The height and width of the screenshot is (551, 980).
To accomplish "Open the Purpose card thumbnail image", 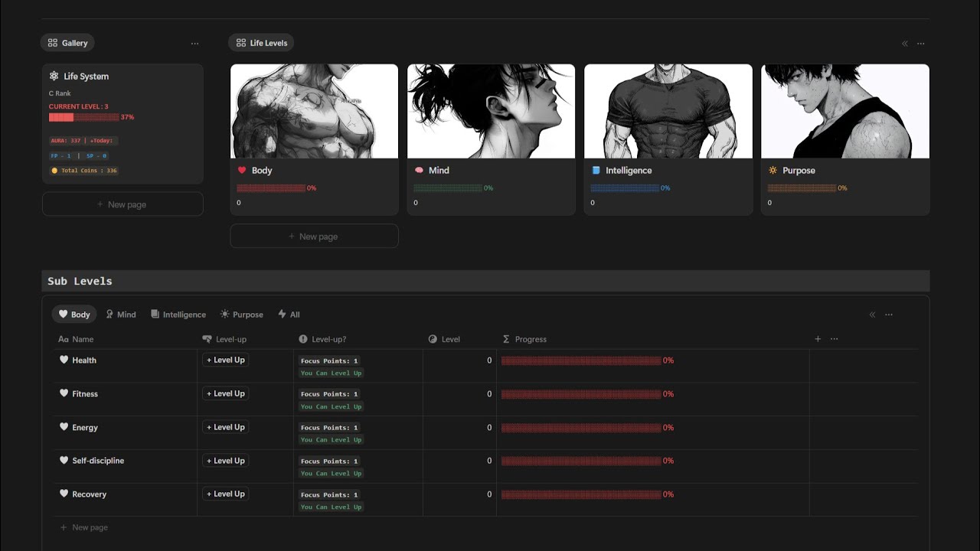I will 845,111.
